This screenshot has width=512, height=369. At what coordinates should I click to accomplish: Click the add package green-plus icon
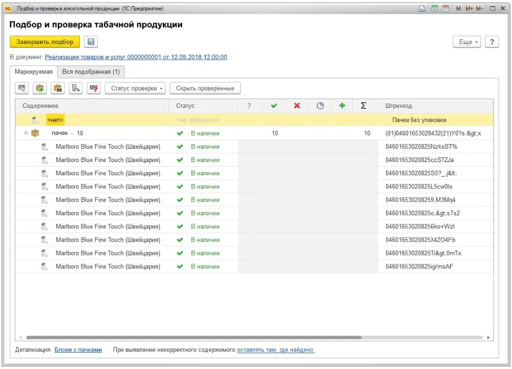pyautogui.click(x=40, y=88)
